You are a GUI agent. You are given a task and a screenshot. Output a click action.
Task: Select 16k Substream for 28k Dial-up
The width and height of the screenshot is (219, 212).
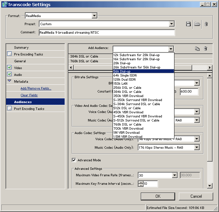click(144, 59)
